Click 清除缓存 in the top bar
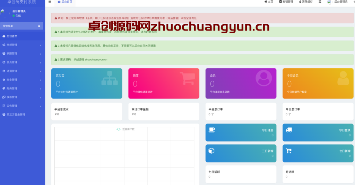This screenshot has width=355, height=185. [306, 2]
